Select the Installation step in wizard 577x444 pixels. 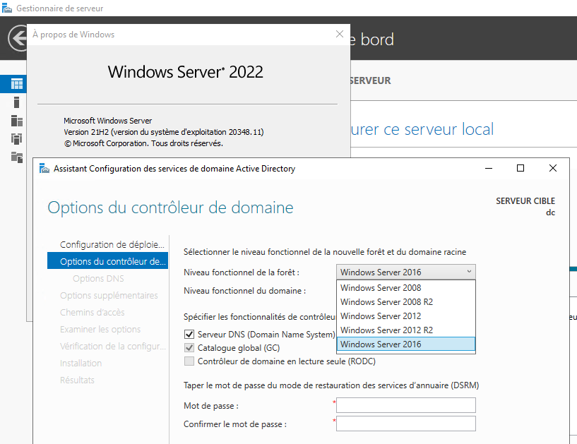[81, 363]
